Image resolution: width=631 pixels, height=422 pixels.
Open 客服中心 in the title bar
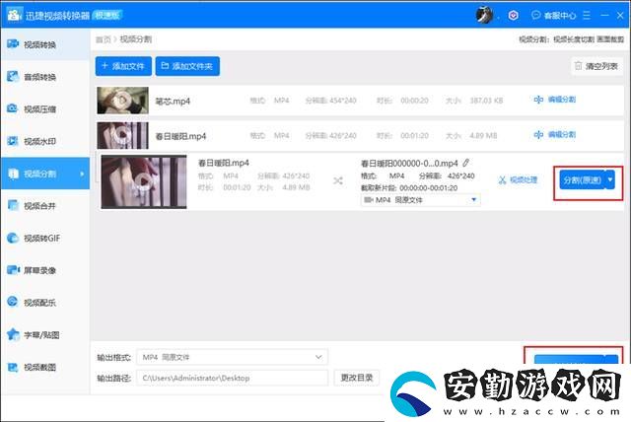(554, 16)
